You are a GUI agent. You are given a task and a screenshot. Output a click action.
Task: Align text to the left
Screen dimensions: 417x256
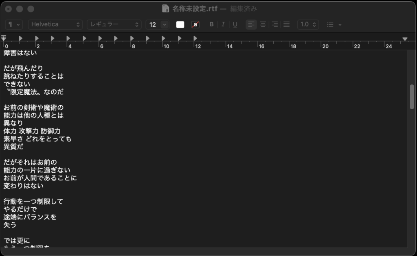(x=252, y=24)
